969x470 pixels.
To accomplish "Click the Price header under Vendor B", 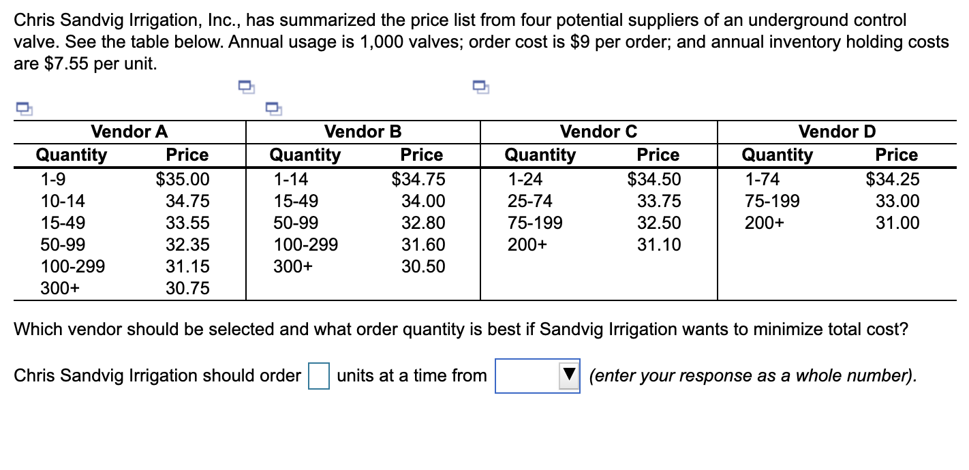I will click(x=422, y=155).
